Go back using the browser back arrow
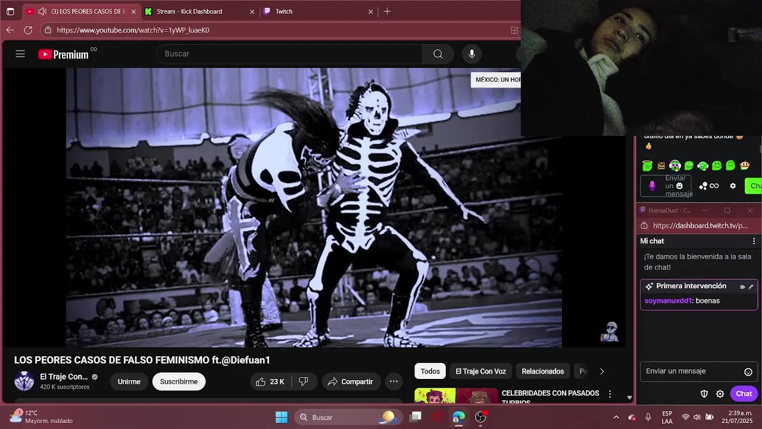The height and width of the screenshot is (429, 762). click(x=10, y=30)
